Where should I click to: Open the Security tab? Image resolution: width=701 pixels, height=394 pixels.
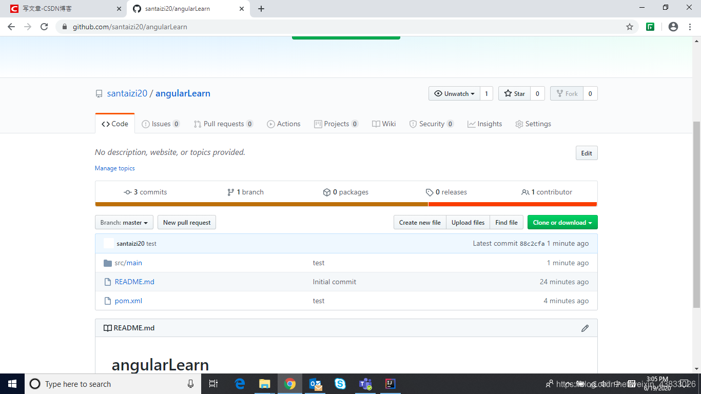click(x=432, y=124)
